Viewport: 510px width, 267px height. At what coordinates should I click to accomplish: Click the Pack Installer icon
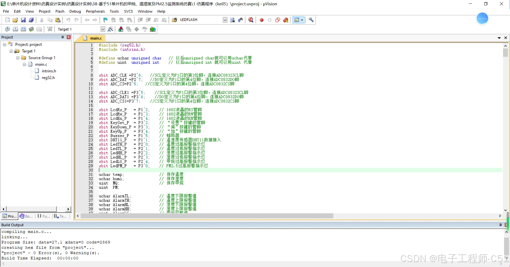[x=153, y=29]
